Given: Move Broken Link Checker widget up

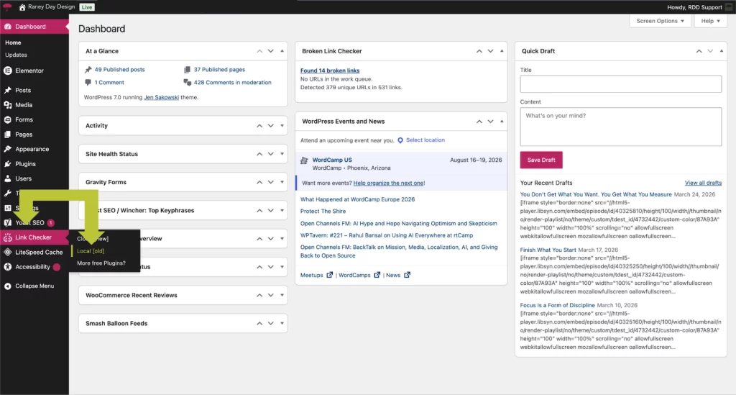Looking at the screenshot, I should [x=479, y=51].
